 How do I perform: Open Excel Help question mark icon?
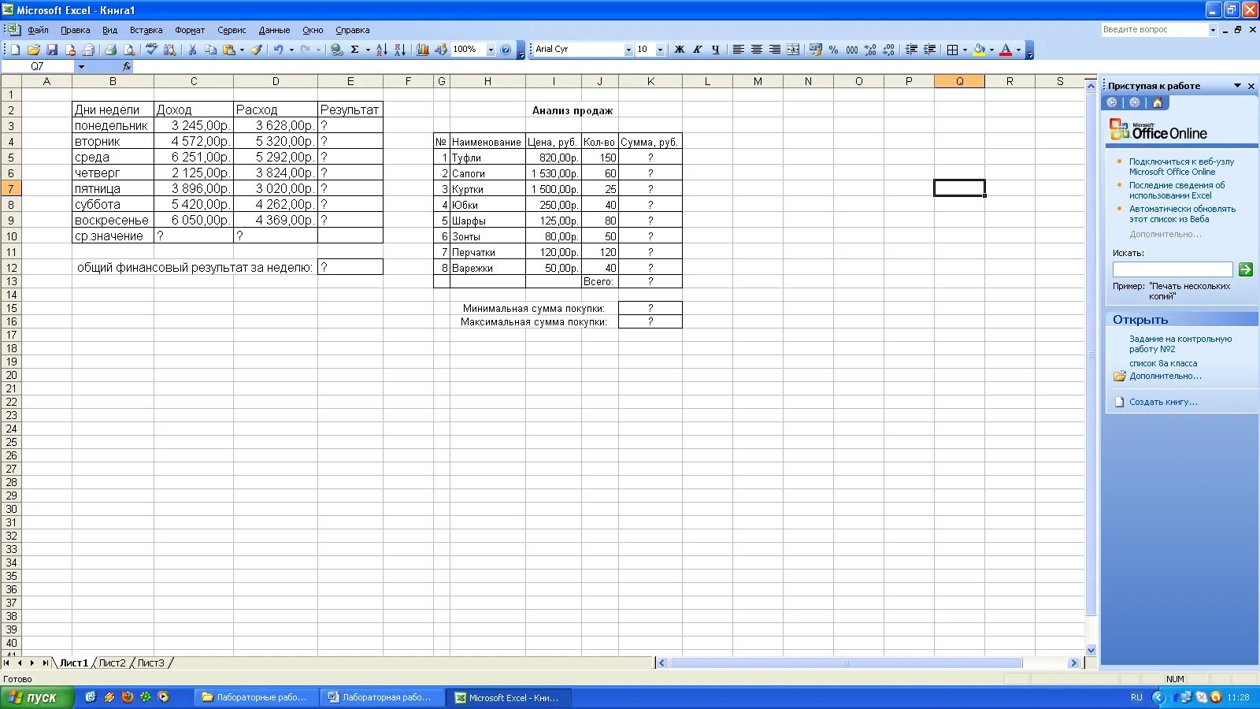506,50
